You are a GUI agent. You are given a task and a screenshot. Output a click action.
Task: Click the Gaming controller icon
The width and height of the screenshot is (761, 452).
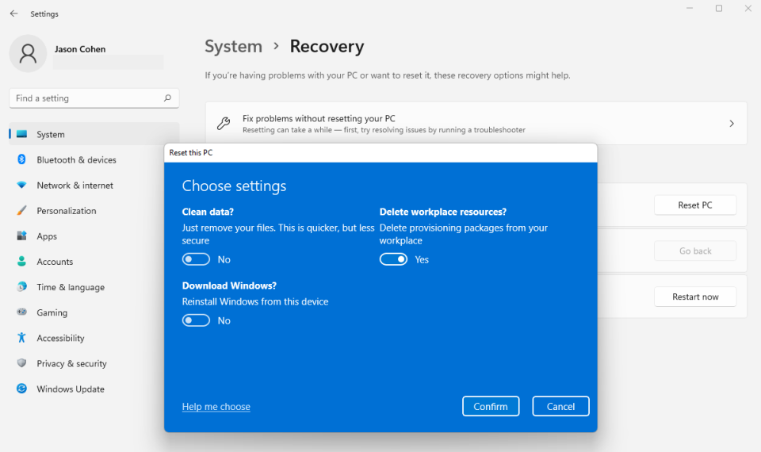(22, 312)
